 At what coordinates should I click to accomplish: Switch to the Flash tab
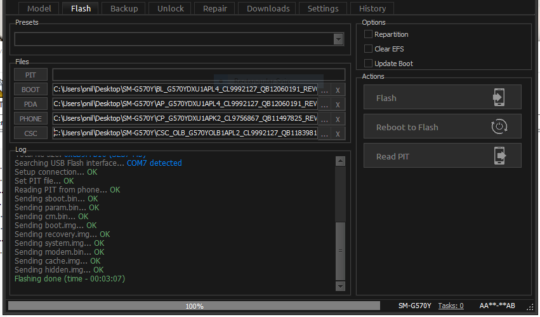81,8
